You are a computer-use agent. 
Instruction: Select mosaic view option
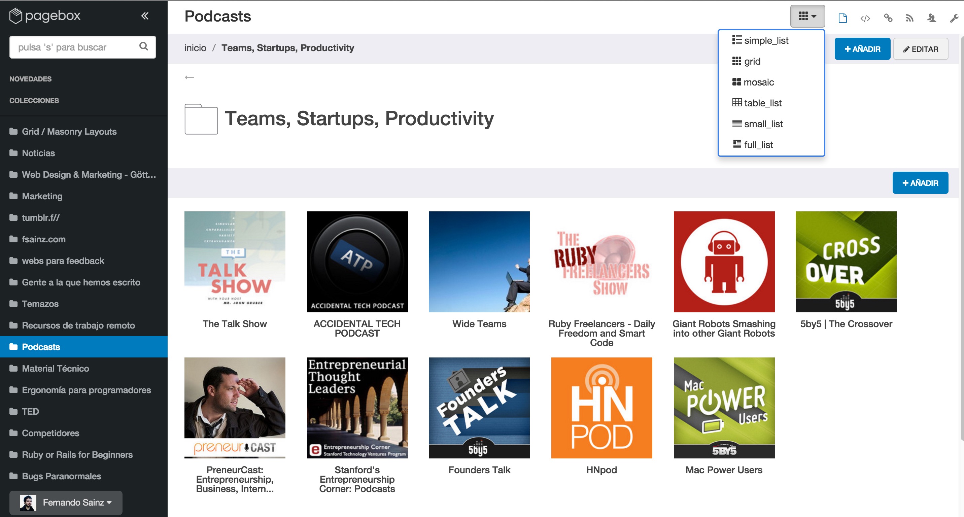pyautogui.click(x=771, y=82)
